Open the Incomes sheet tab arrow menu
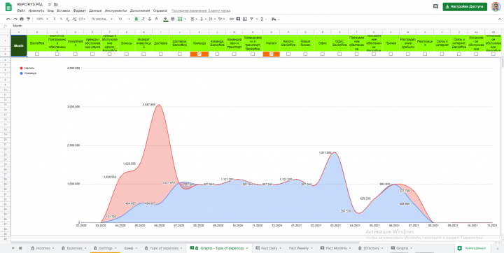 pyautogui.click(x=53, y=248)
